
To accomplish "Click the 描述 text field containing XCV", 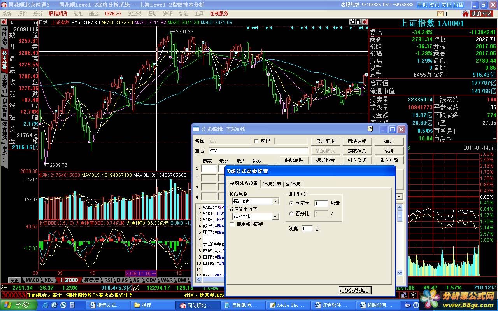I will click(258, 151).
